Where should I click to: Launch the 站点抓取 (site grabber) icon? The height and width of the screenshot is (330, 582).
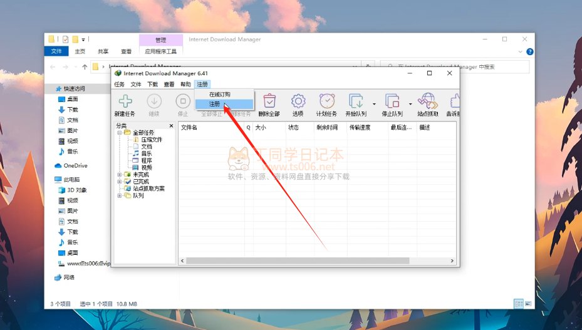427,101
